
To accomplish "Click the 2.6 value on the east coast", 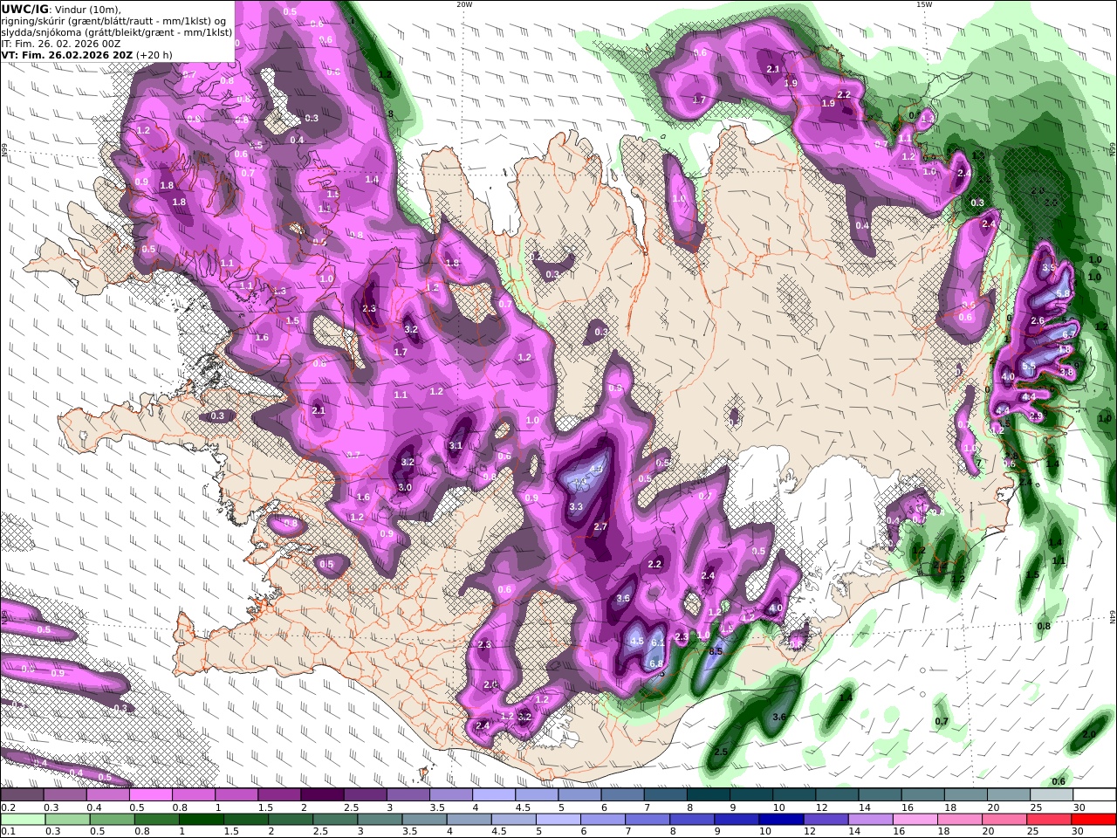I will coord(1038,320).
